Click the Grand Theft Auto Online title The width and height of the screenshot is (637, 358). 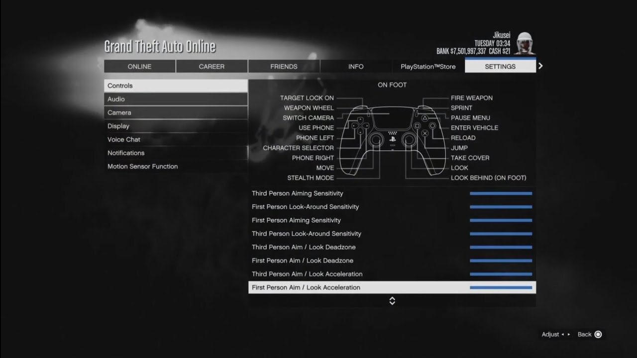click(160, 46)
